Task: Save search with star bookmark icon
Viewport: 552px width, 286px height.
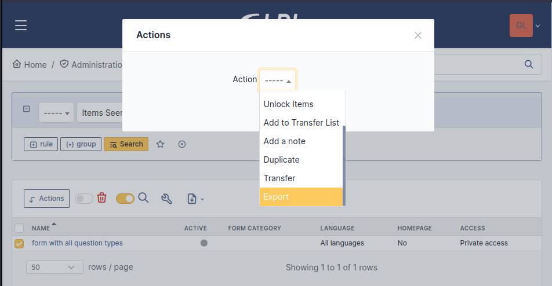Action: click(161, 144)
